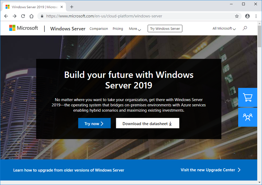Open the Comparison nav item

pos(99,29)
